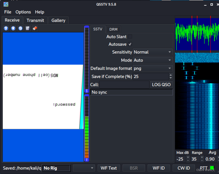Toggle the BSR button
The height and width of the screenshot is (174, 219).
pyautogui.click(x=134, y=168)
